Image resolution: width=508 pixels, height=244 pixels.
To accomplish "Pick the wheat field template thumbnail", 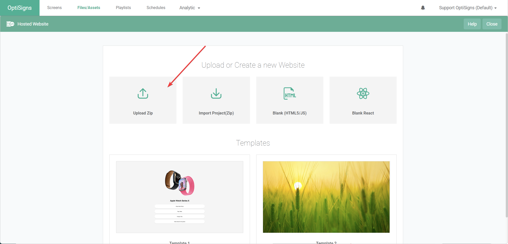I will pos(326,197).
